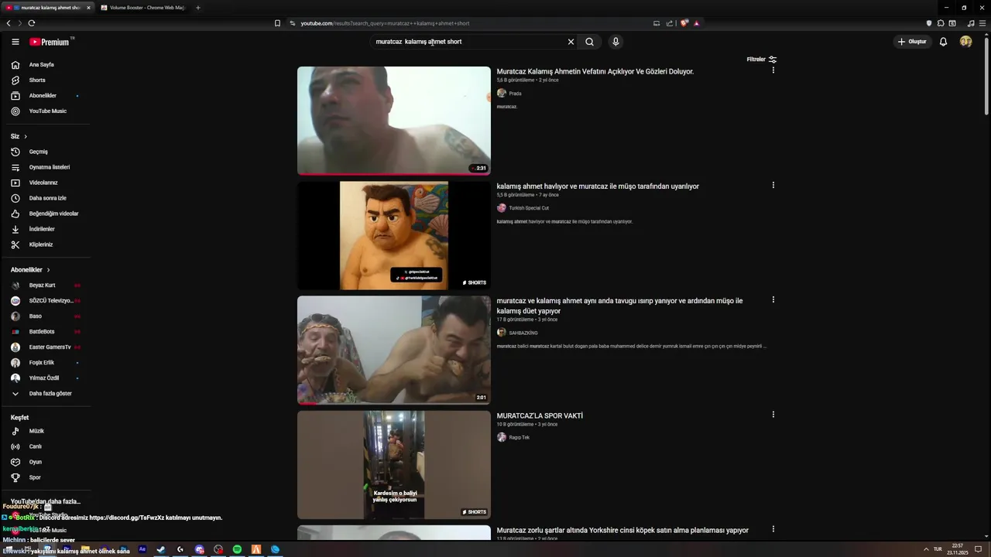The image size is (991, 557).
Task: Open Spotify from the taskbar
Action: (x=237, y=550)
